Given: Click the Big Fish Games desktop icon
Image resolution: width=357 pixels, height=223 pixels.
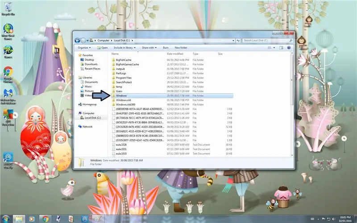Looking at the screenshot, I should point(8,52).
